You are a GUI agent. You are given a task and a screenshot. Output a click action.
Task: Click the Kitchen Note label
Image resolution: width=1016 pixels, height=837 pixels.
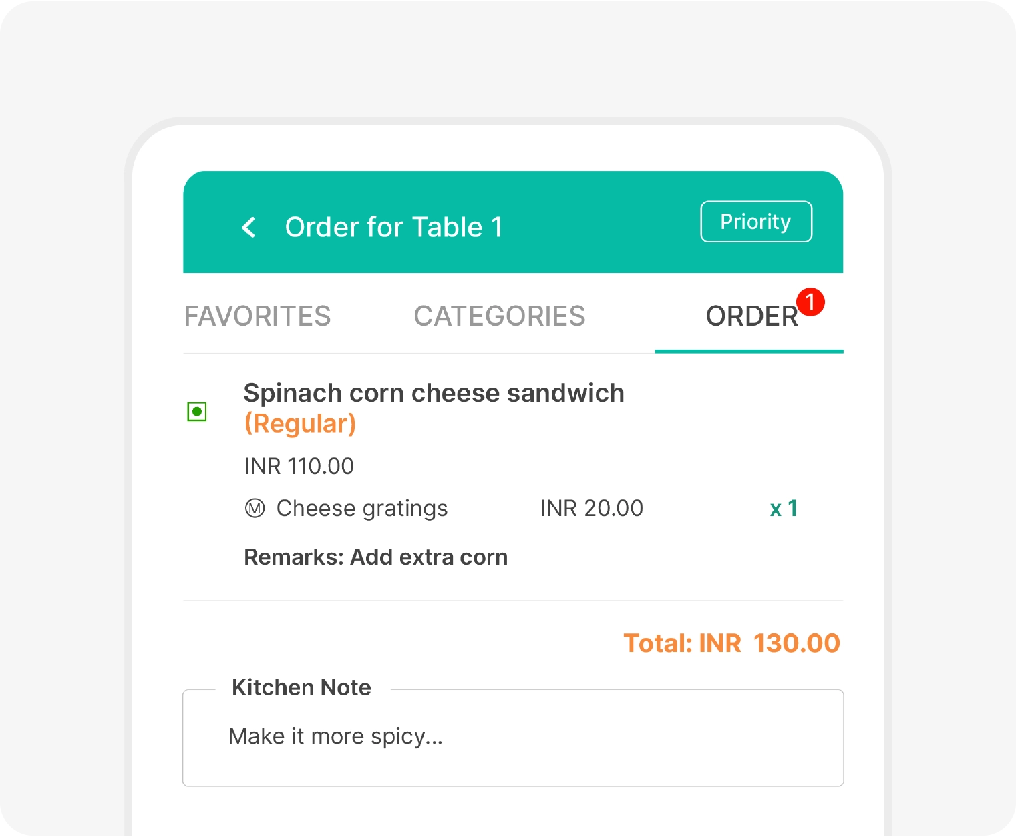coord(301,687)
